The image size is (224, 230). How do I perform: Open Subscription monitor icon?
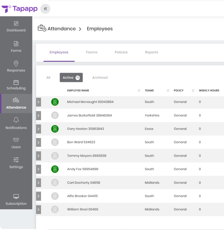tap(16, 196)
